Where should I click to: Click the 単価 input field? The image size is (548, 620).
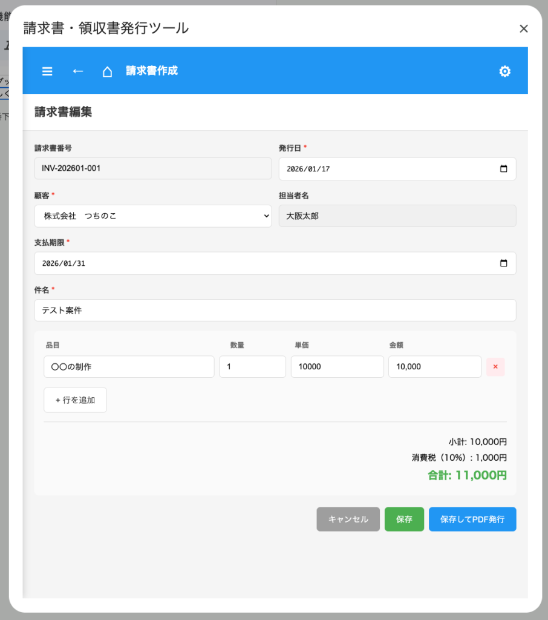click(x=337, y=367)
